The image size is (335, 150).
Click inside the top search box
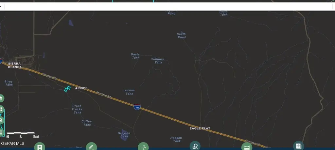[x=164, y=7]
